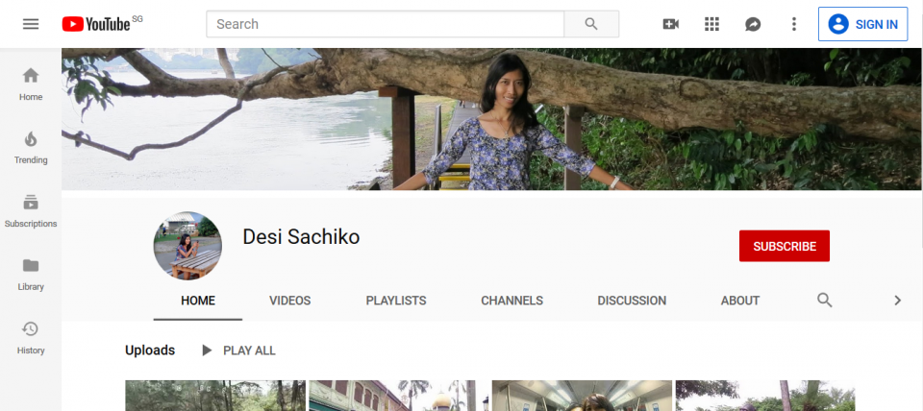
Task: Open Trending in the sidebar
Action: pos(31,148)
